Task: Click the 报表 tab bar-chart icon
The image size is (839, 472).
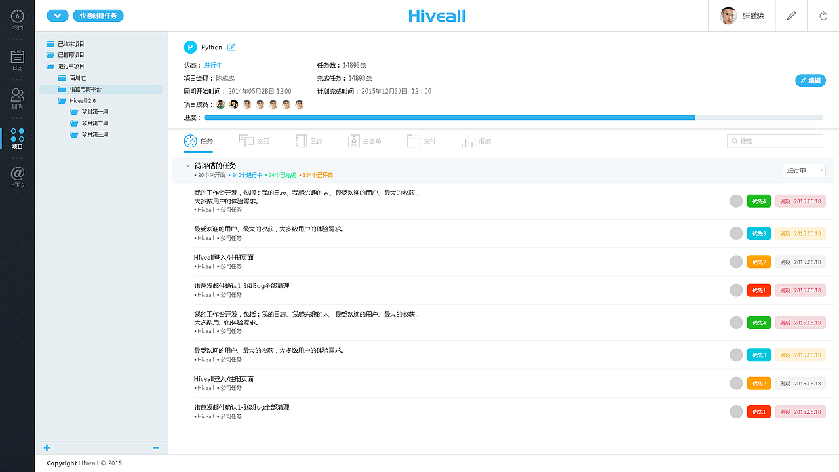Action: (469, 141)
